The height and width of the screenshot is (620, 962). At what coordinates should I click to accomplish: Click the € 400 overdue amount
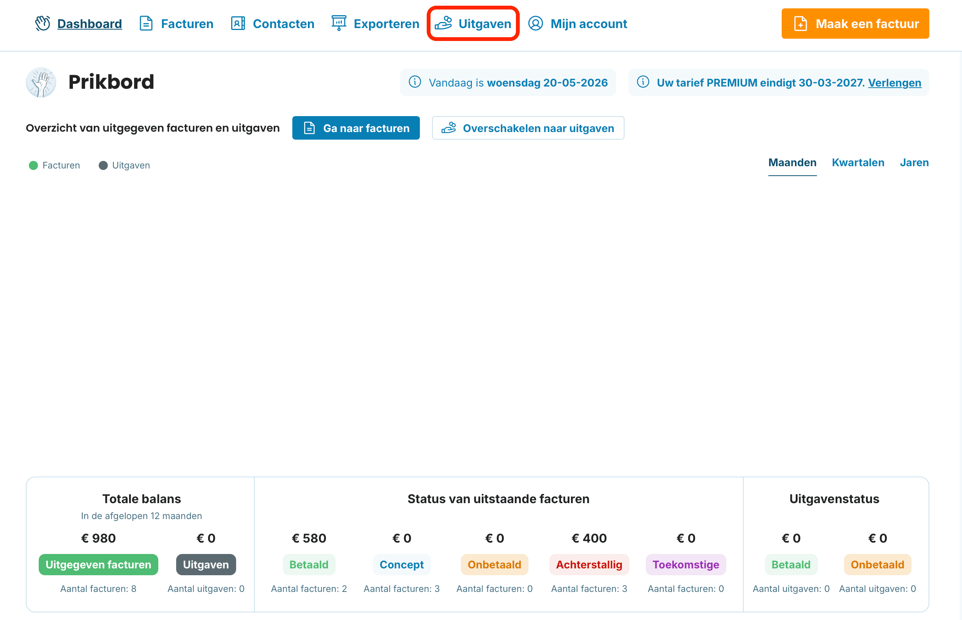(589, 538)
